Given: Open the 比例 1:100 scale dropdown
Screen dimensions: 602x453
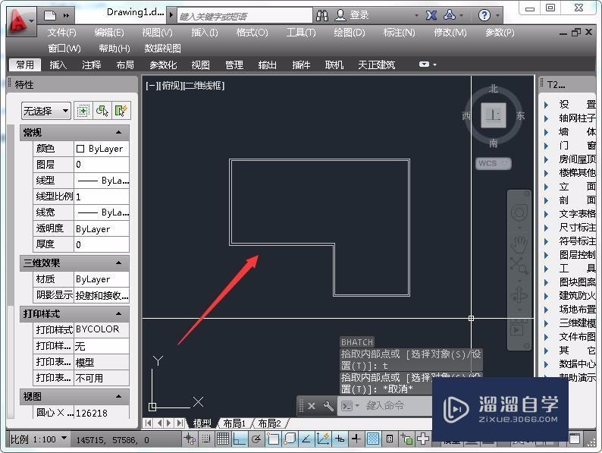Looking at the screenshot, I should (39, 439).
